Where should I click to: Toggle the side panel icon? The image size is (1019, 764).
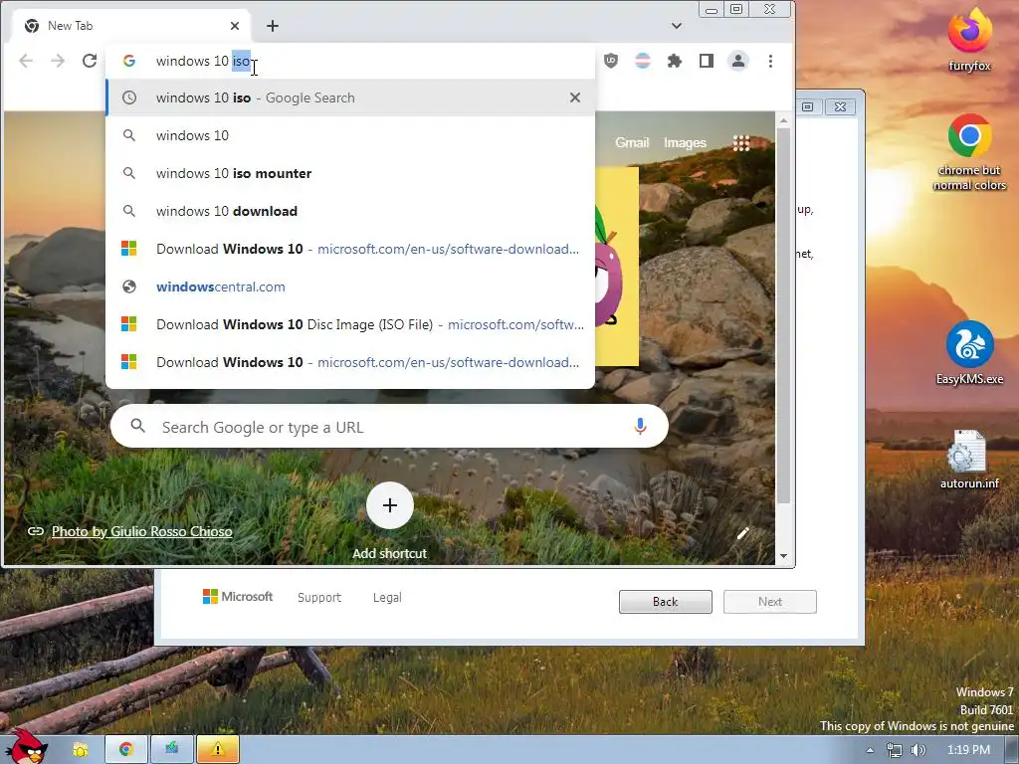click(x=707, y=61)
